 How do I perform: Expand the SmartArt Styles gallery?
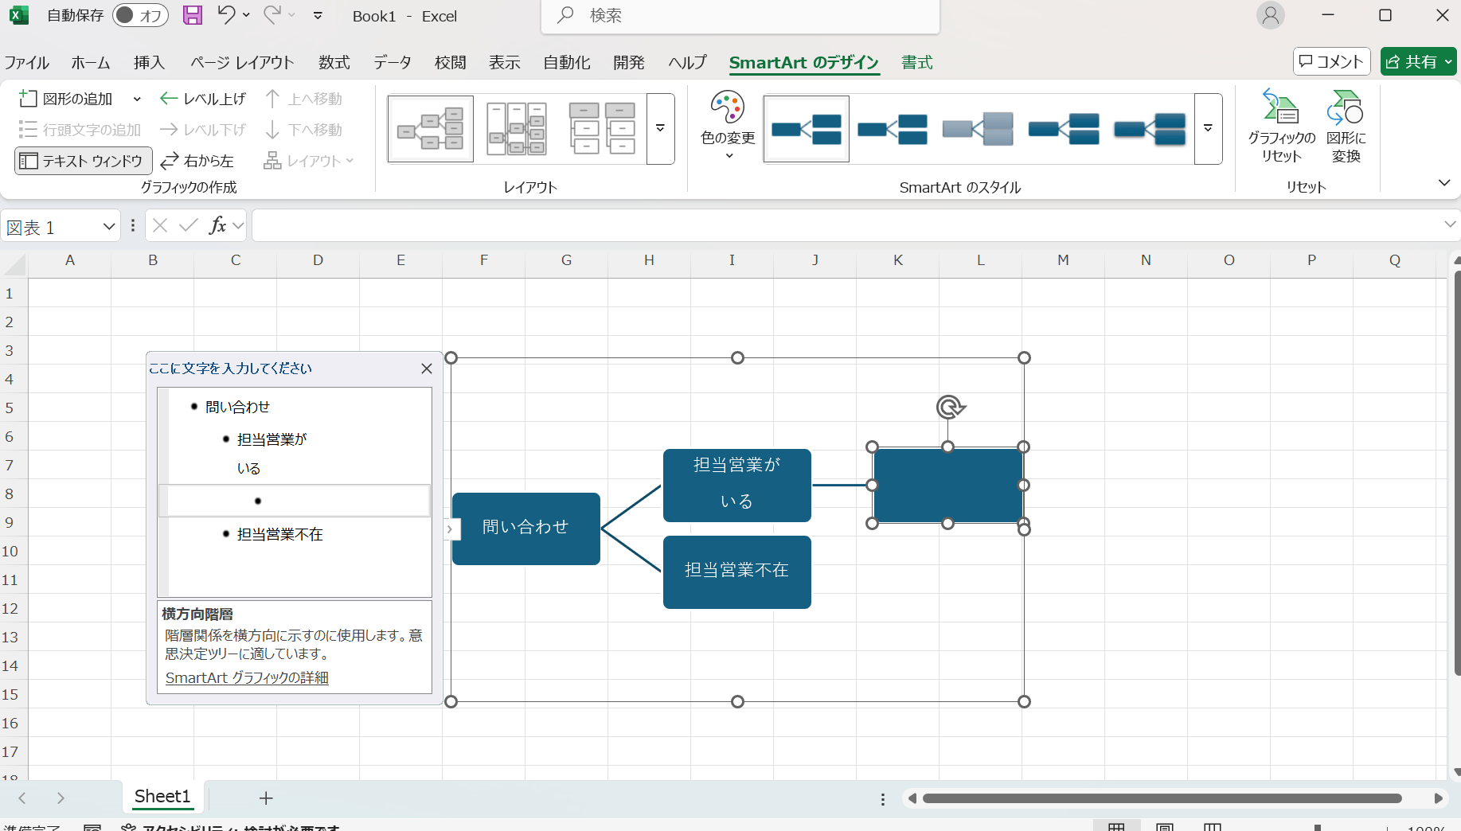click(1208, 129)
